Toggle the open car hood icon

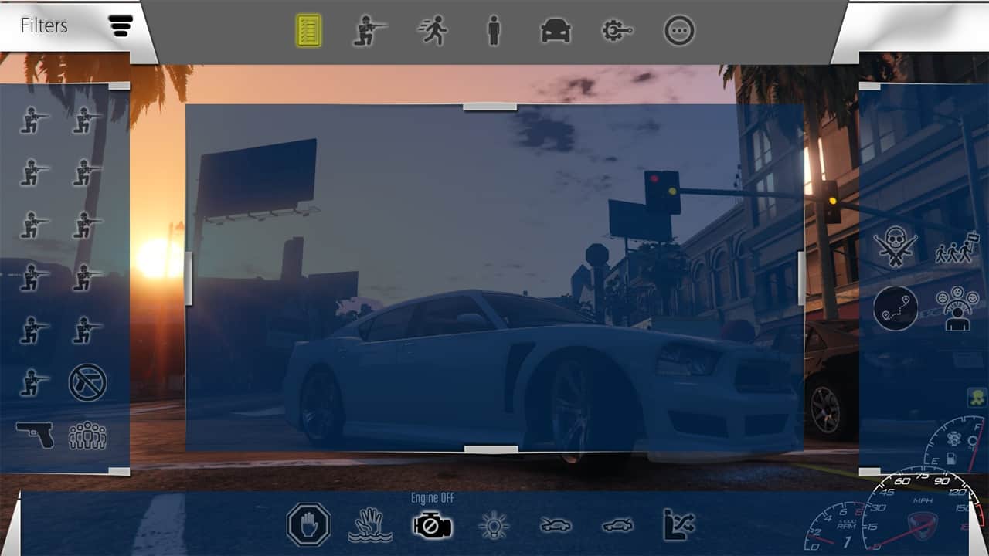pyautogui.click(x=556, y=526)
